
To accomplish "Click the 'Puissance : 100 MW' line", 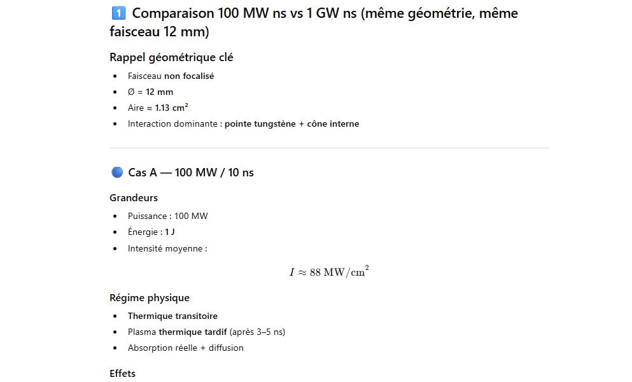I will [167, 216].
